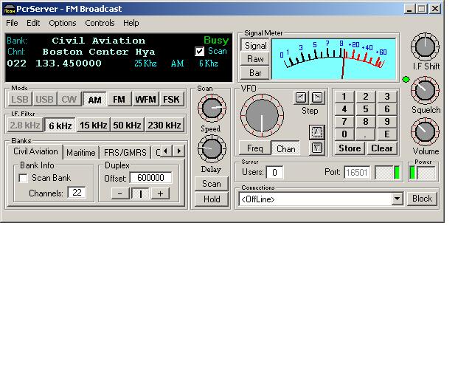Click the Volume knob
Screen dimensions: 472x378
pos(425,132)
